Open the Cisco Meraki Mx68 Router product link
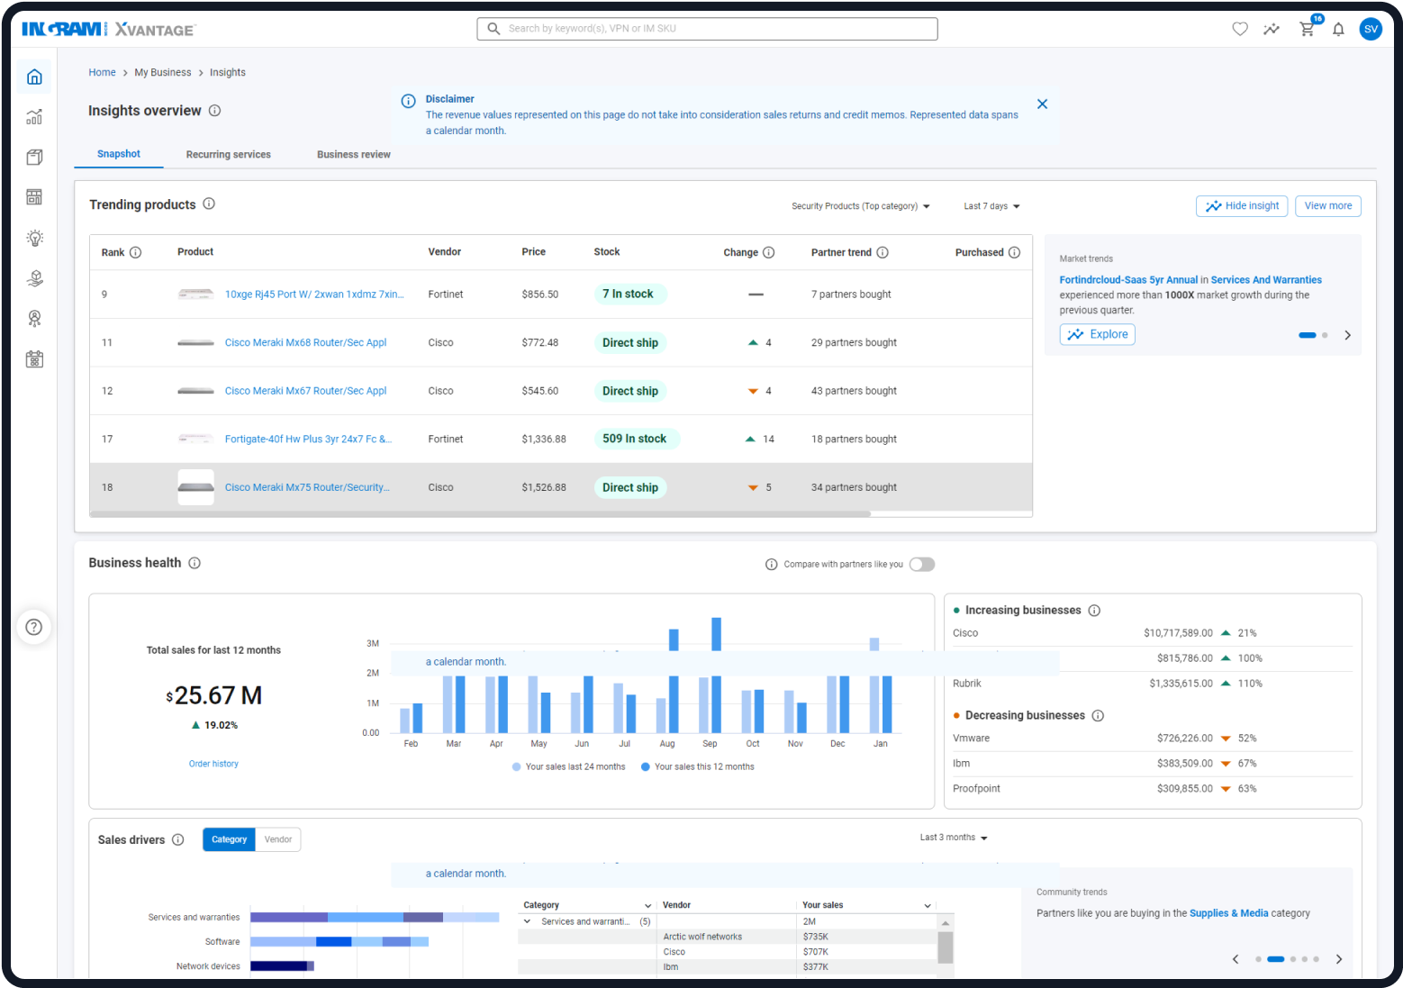 305,343
